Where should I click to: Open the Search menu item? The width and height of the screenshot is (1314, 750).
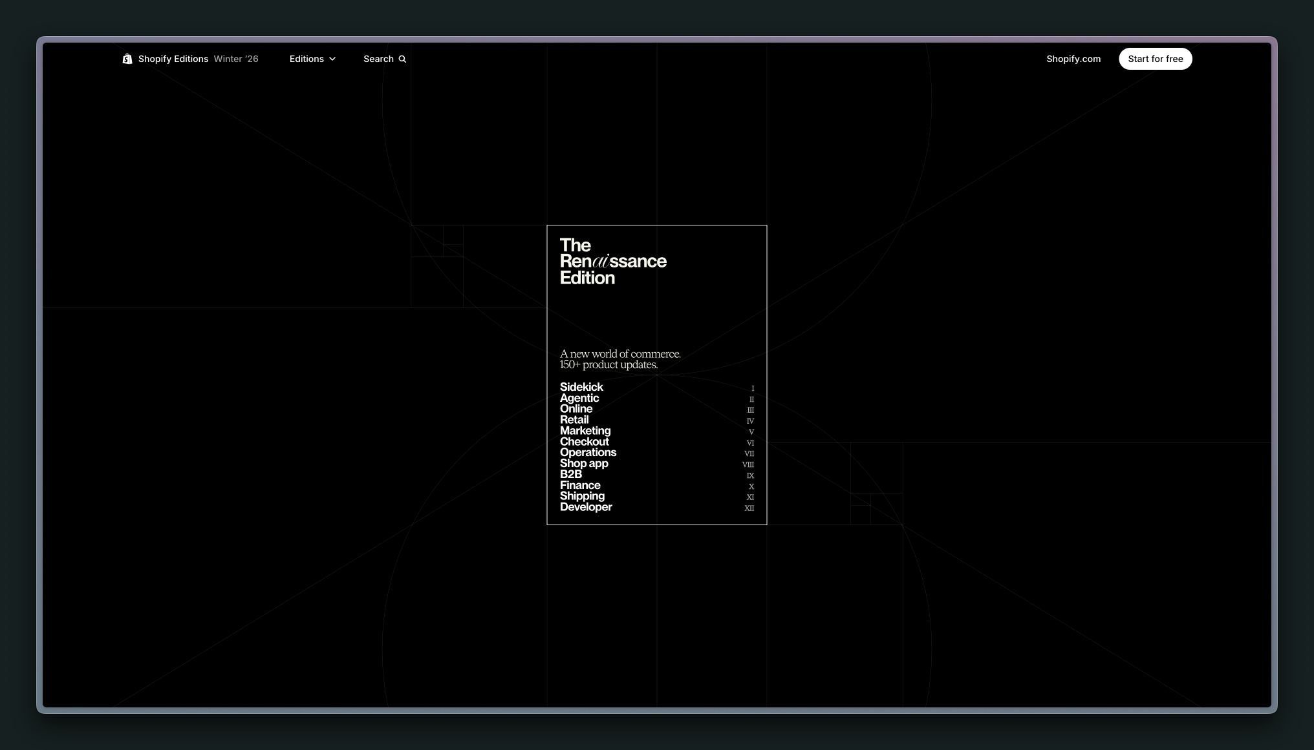pos(378,59)
